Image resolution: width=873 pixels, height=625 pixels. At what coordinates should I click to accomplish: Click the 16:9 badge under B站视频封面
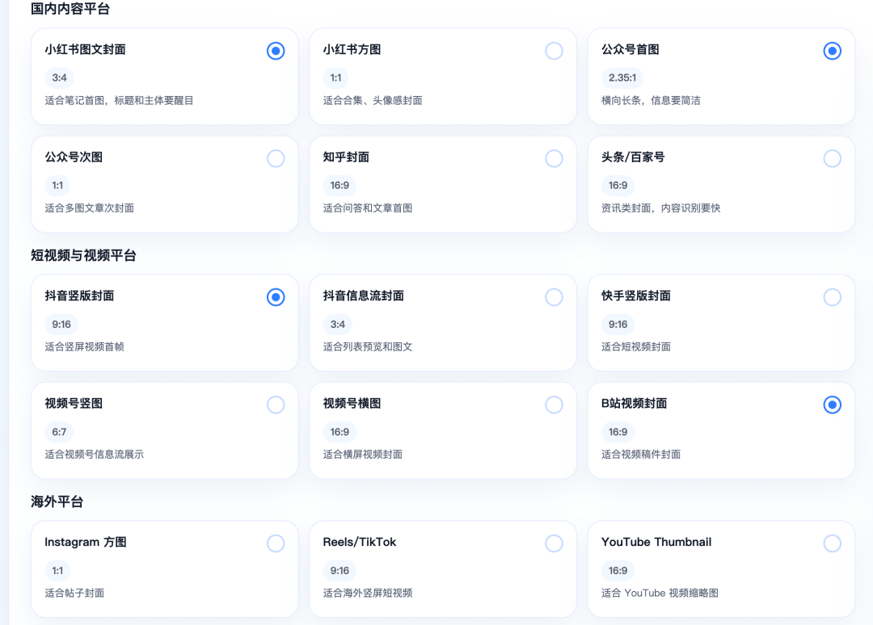618,432
